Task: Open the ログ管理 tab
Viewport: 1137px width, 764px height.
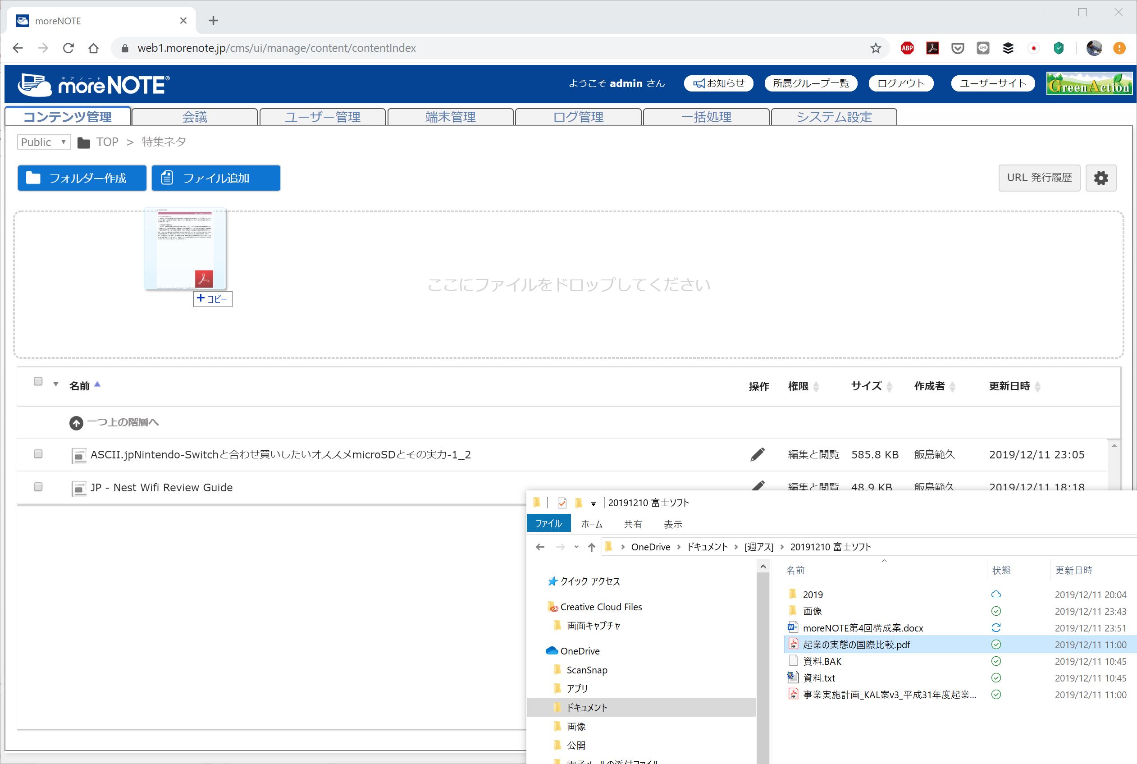Action: point(578,117)
